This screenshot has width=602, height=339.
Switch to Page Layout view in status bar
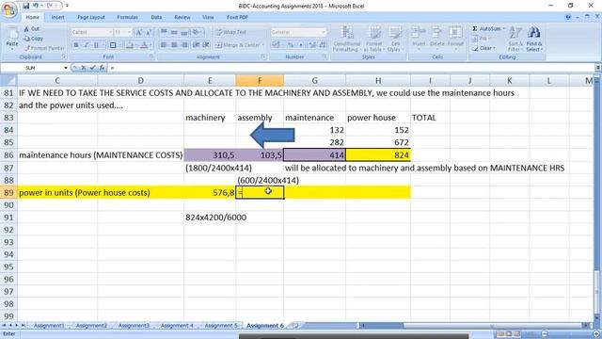pyautogui.click(x=509, y=333)
